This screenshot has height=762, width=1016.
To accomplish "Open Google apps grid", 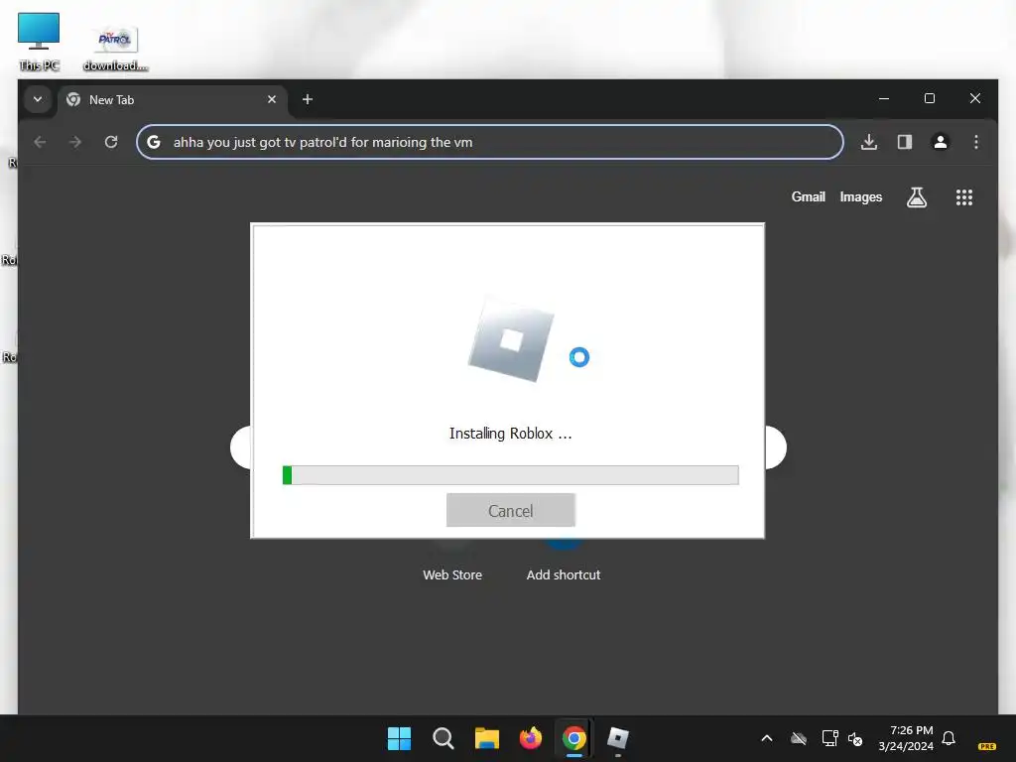I will tap(964, 197).
